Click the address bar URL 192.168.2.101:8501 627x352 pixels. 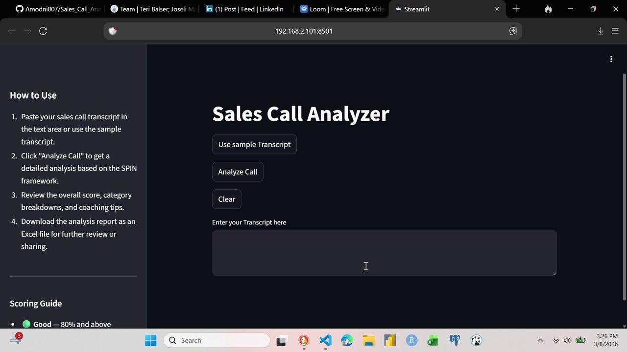click(x=304, y=31)
